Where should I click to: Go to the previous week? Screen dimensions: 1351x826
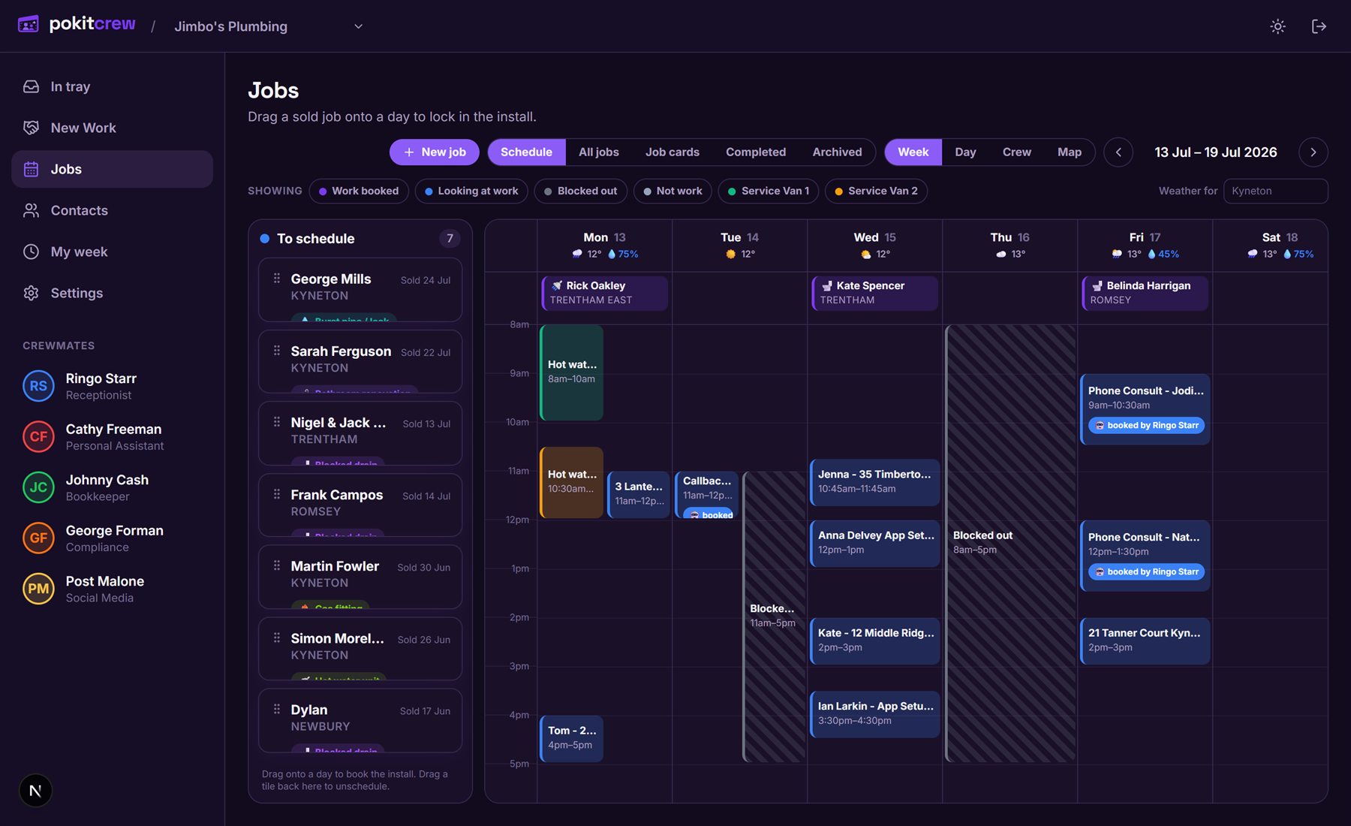click(1118, 152)
